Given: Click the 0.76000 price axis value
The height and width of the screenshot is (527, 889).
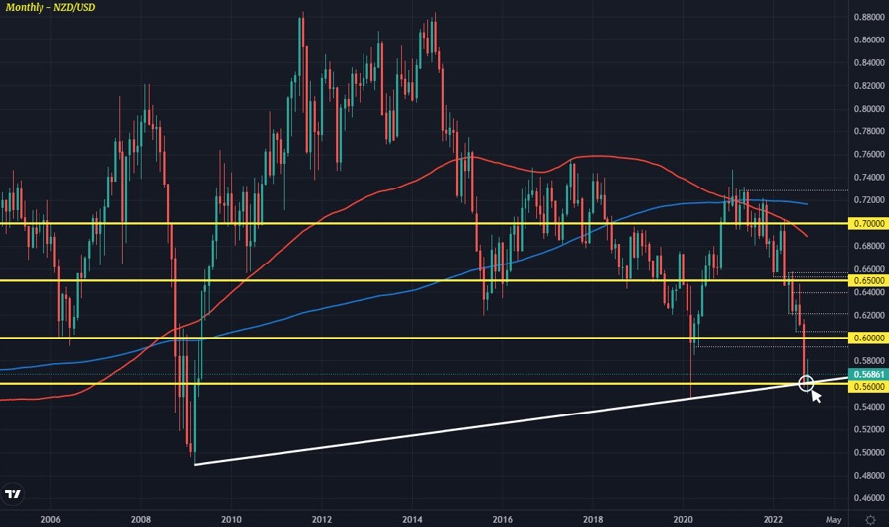Looking at the screenshot, I should pos(869,154).
